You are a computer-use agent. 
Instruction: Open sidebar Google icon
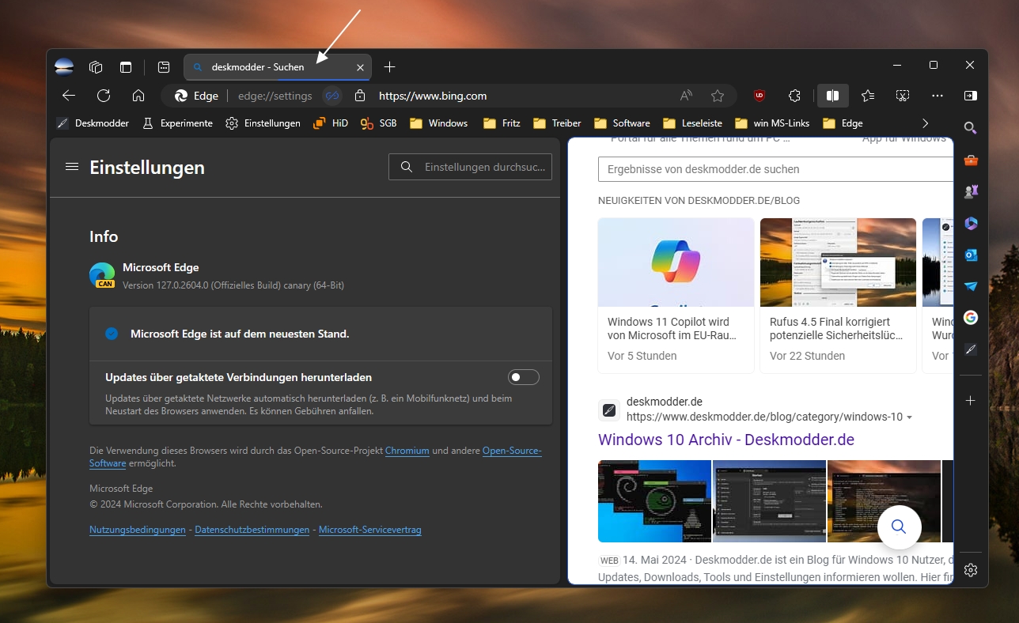tap(971, 318)
